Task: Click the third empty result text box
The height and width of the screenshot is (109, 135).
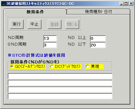Action: (x=60, y=90)
